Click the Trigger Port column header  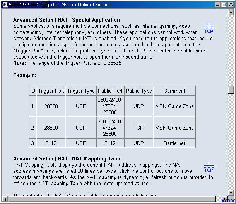51,91
